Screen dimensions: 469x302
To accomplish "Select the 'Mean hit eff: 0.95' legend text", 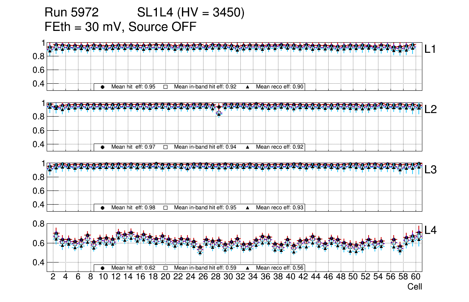I will [133, 87].
